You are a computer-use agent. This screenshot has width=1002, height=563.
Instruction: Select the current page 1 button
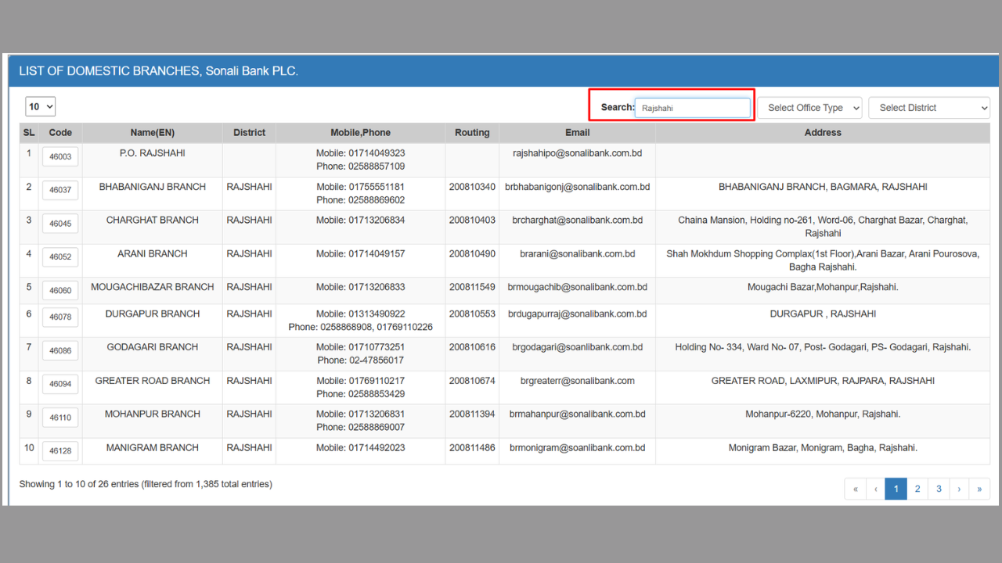896,489
